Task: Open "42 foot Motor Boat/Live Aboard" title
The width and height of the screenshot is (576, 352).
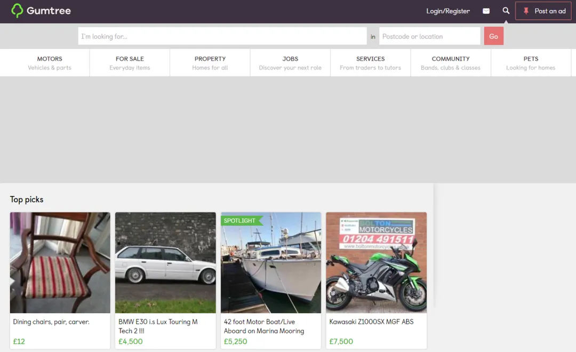Action: (264, 326)
